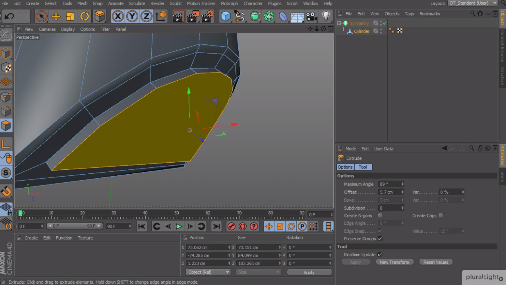This screenshot has height=285, width=506.
Task: Click the New Transform button
Action: point(394,262)
